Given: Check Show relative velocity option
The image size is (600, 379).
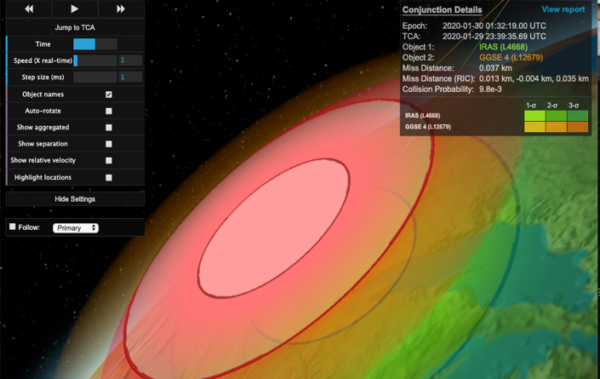Looking at the screenshot, I should click(x=109, y=160).
